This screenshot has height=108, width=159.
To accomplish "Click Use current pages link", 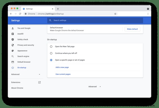I will pos(63,74).
